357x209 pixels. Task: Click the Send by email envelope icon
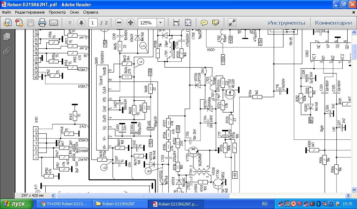coord(54,23)
